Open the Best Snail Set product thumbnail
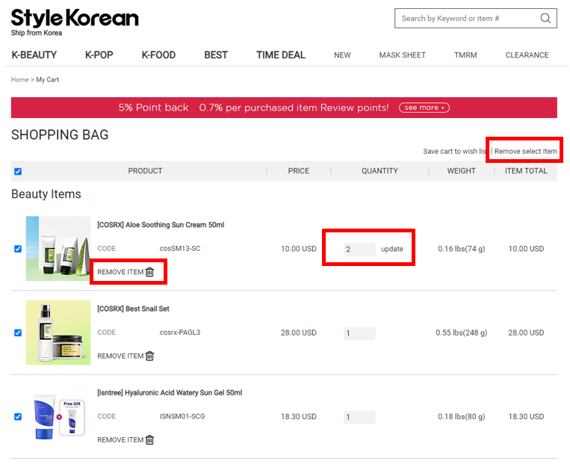The height and width of the screenshot is (464, 570). pyautogui.click(x=58, y=332)
